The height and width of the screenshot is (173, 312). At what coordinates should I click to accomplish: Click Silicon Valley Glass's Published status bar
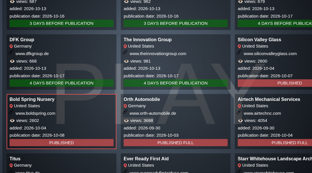(275, 83)
